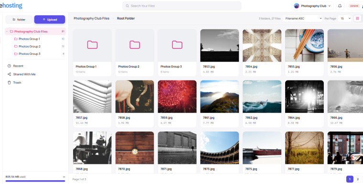Image resolution: width=363 pixels, height=184 pixels.
Task: Open the Recent clock icon
Action: (9, 66)
